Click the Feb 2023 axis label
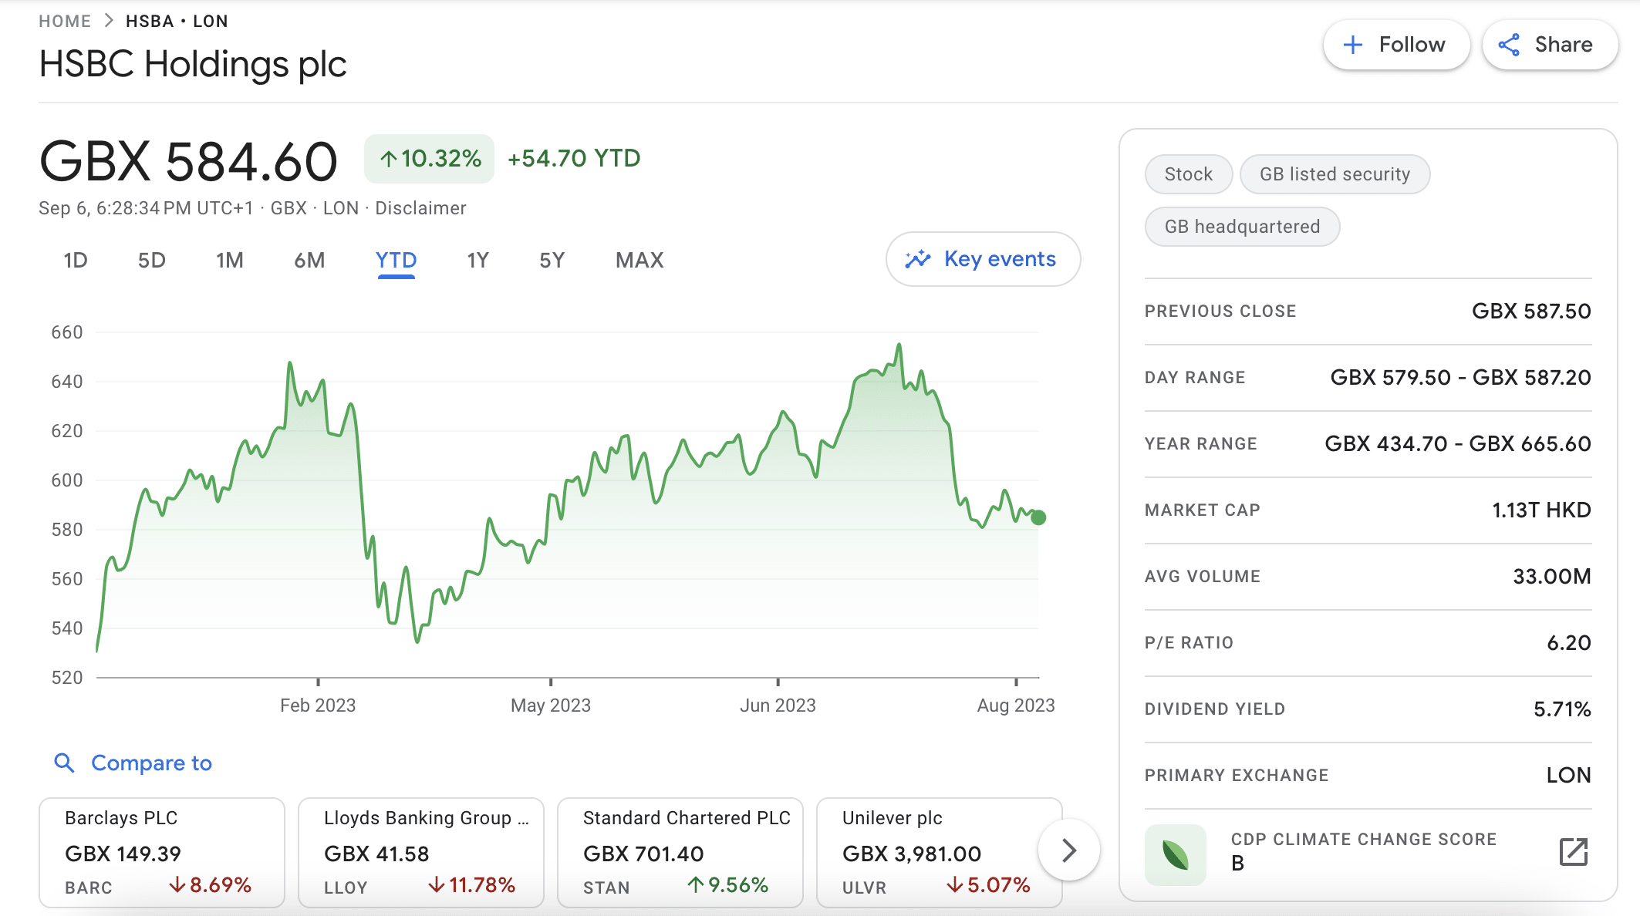The width and height of the screenshot is (1640, 916). pos(318,706)
